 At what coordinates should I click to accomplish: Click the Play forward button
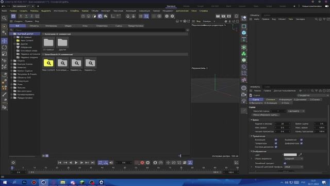tap(76, 163)
